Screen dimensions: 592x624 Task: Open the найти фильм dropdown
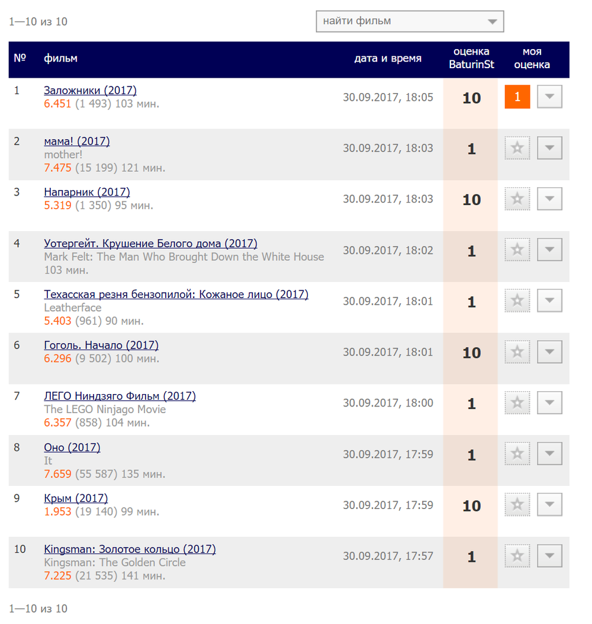point(410,21)
